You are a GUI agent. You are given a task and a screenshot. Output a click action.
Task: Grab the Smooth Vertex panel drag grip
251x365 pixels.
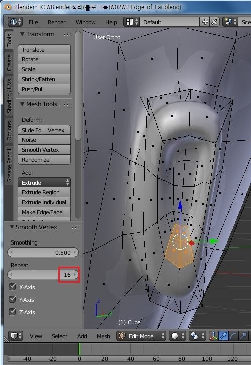tap(75, 228)
